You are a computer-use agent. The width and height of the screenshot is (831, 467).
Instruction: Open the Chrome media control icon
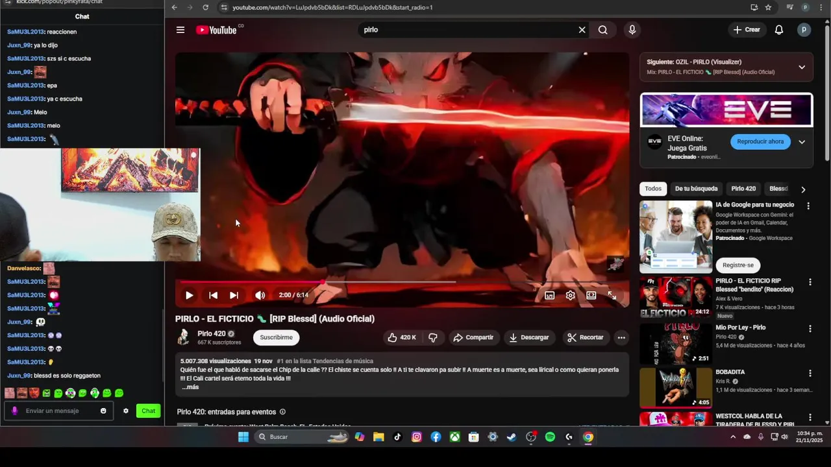(x=789, y=7)
